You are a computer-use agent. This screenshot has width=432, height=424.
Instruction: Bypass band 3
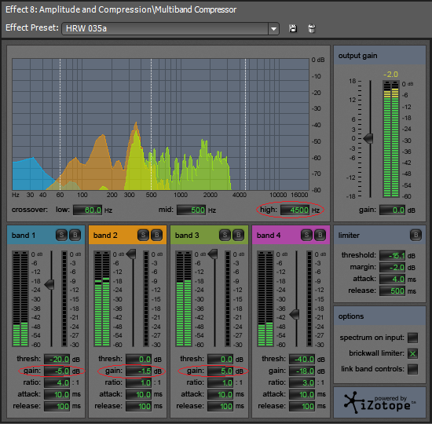point(239,235)
